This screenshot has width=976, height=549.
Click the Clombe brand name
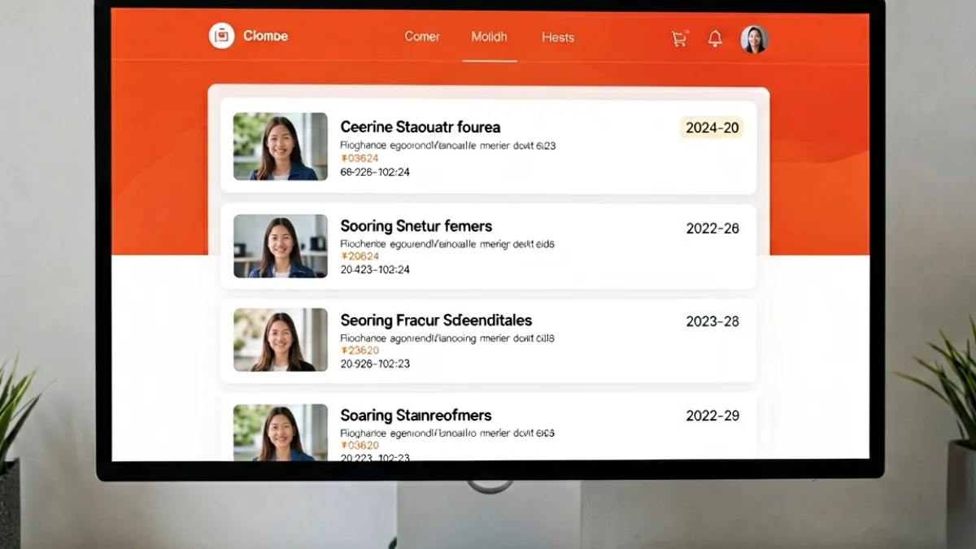click(x=265, y=36)
